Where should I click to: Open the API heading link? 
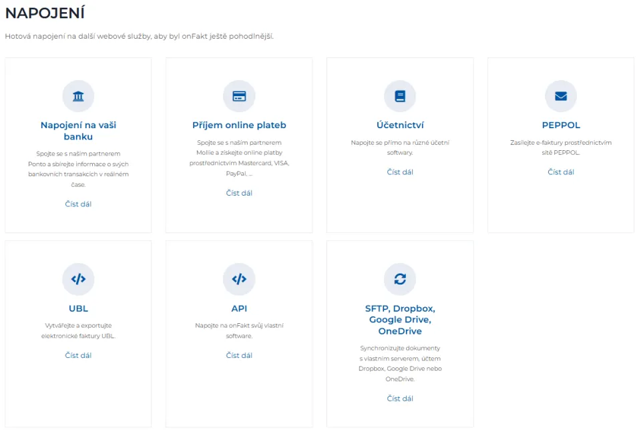239,308
